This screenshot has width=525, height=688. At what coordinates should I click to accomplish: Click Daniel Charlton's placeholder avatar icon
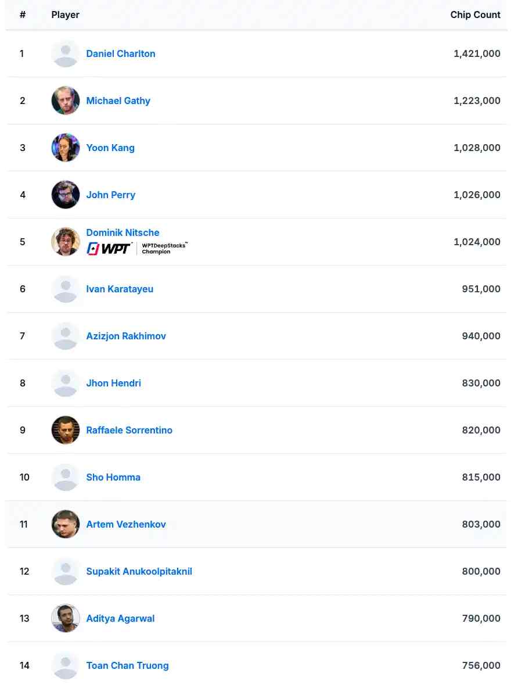pyautogui.click(x=66, y=53)
